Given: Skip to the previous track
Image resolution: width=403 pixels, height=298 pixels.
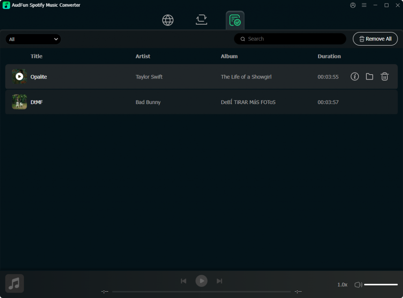Looking at the screenshot, I should tap(183, 281).
